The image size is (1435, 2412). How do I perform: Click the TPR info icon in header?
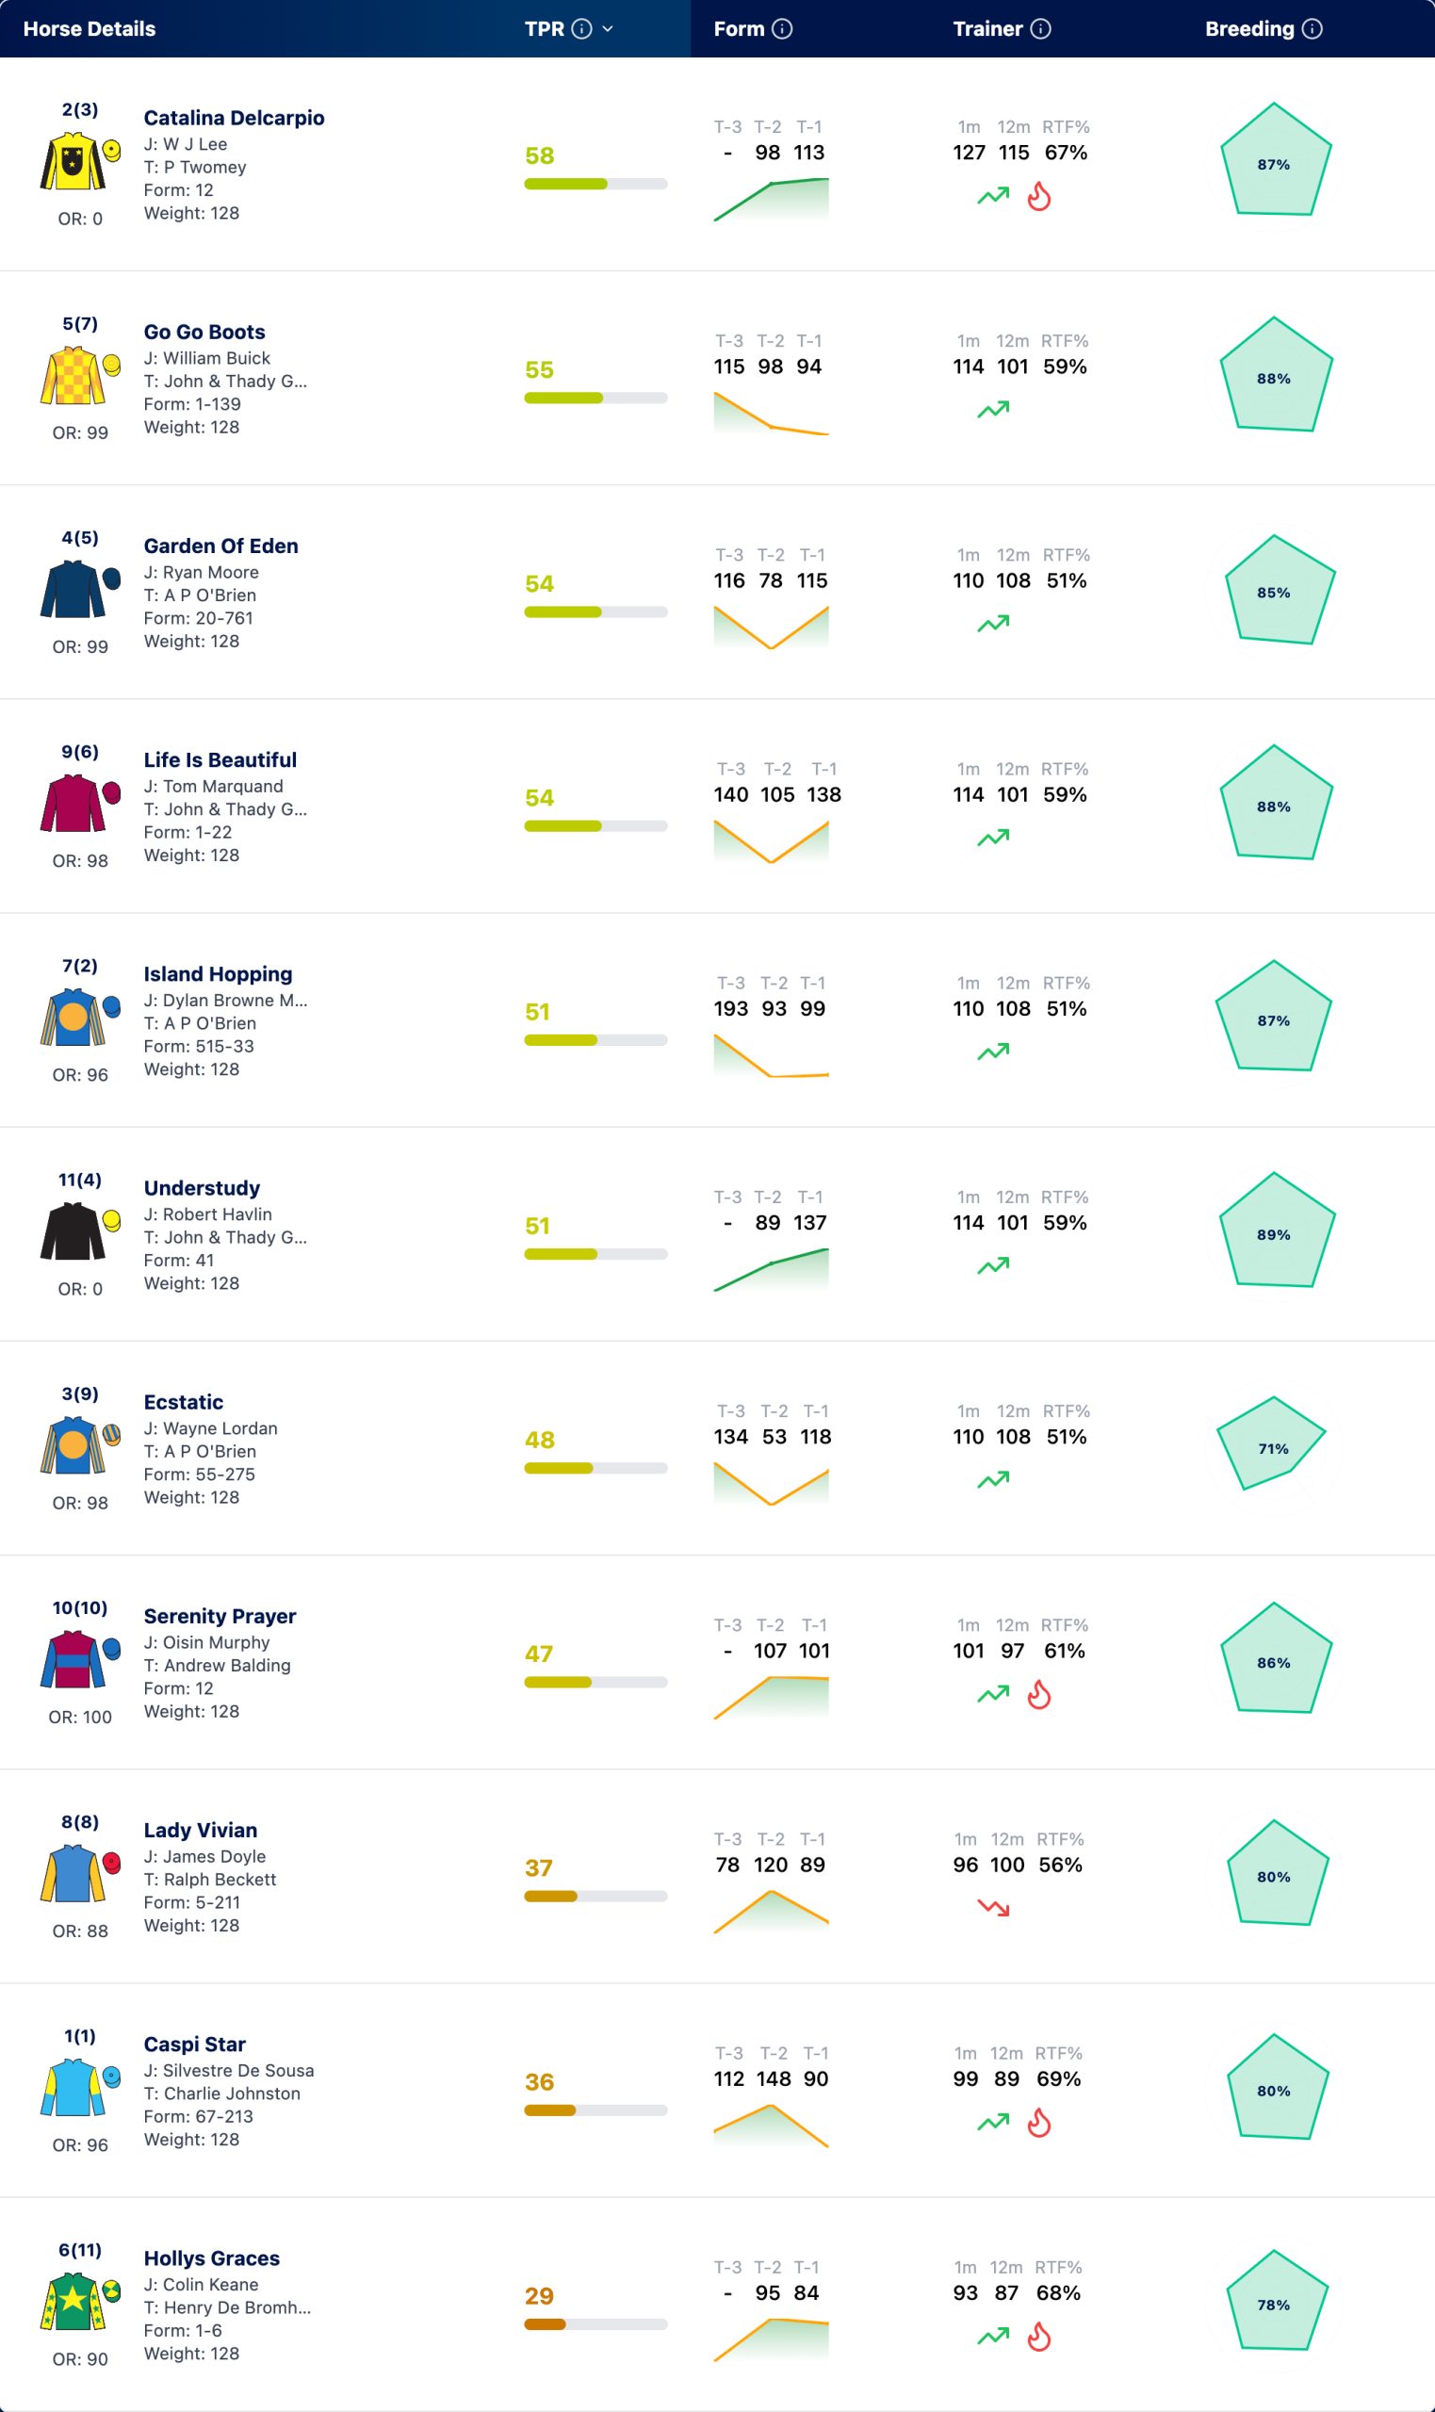[581, 29]
